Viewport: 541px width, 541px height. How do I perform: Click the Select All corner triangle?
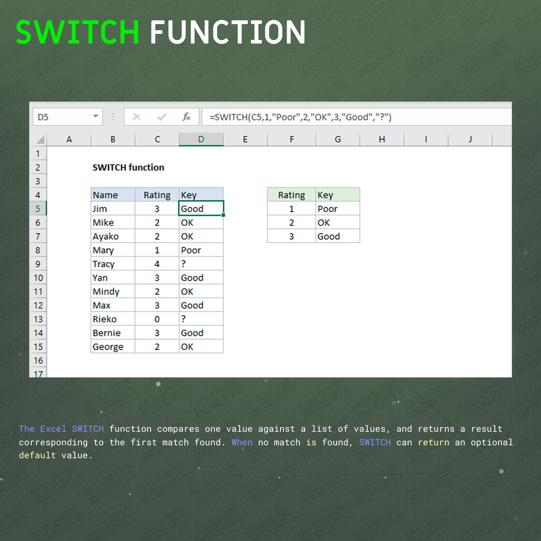click(x=40, y=139)
